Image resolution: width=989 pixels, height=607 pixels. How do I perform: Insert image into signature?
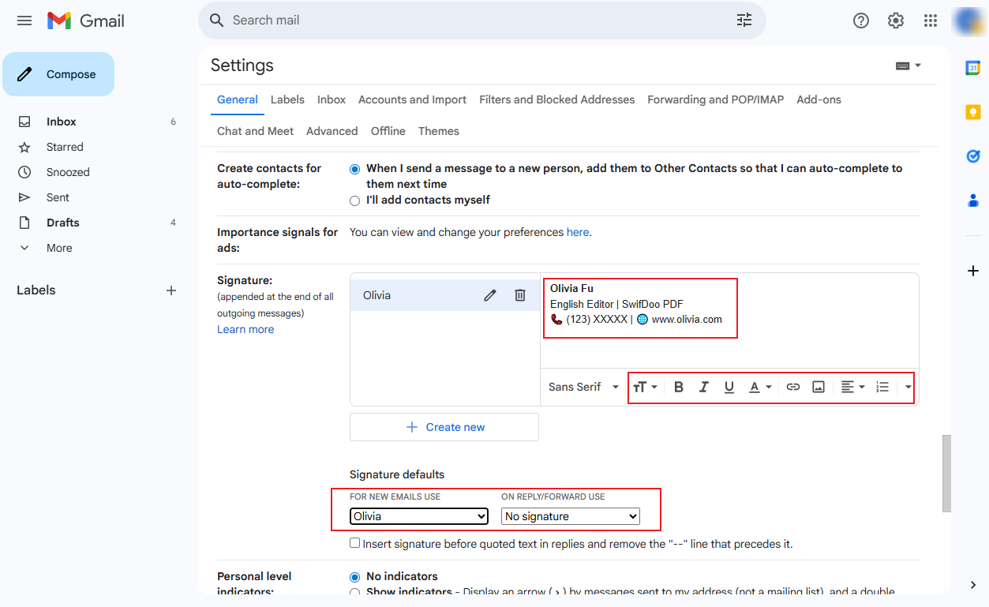click(819, 387)
